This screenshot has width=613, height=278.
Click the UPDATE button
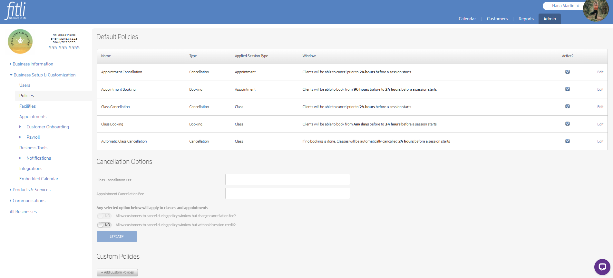[x=117, y=236]
